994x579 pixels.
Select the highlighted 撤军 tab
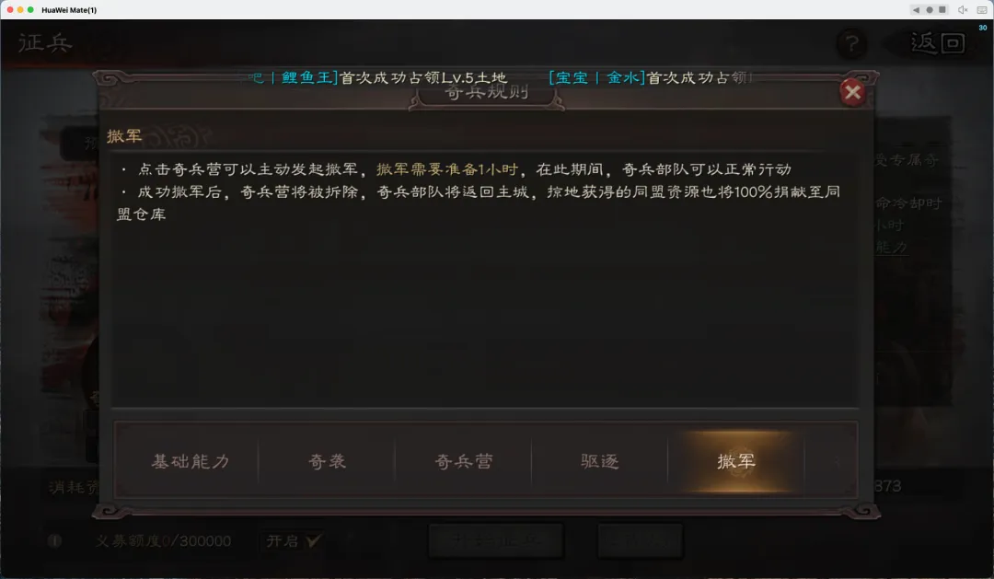(736, 461)
